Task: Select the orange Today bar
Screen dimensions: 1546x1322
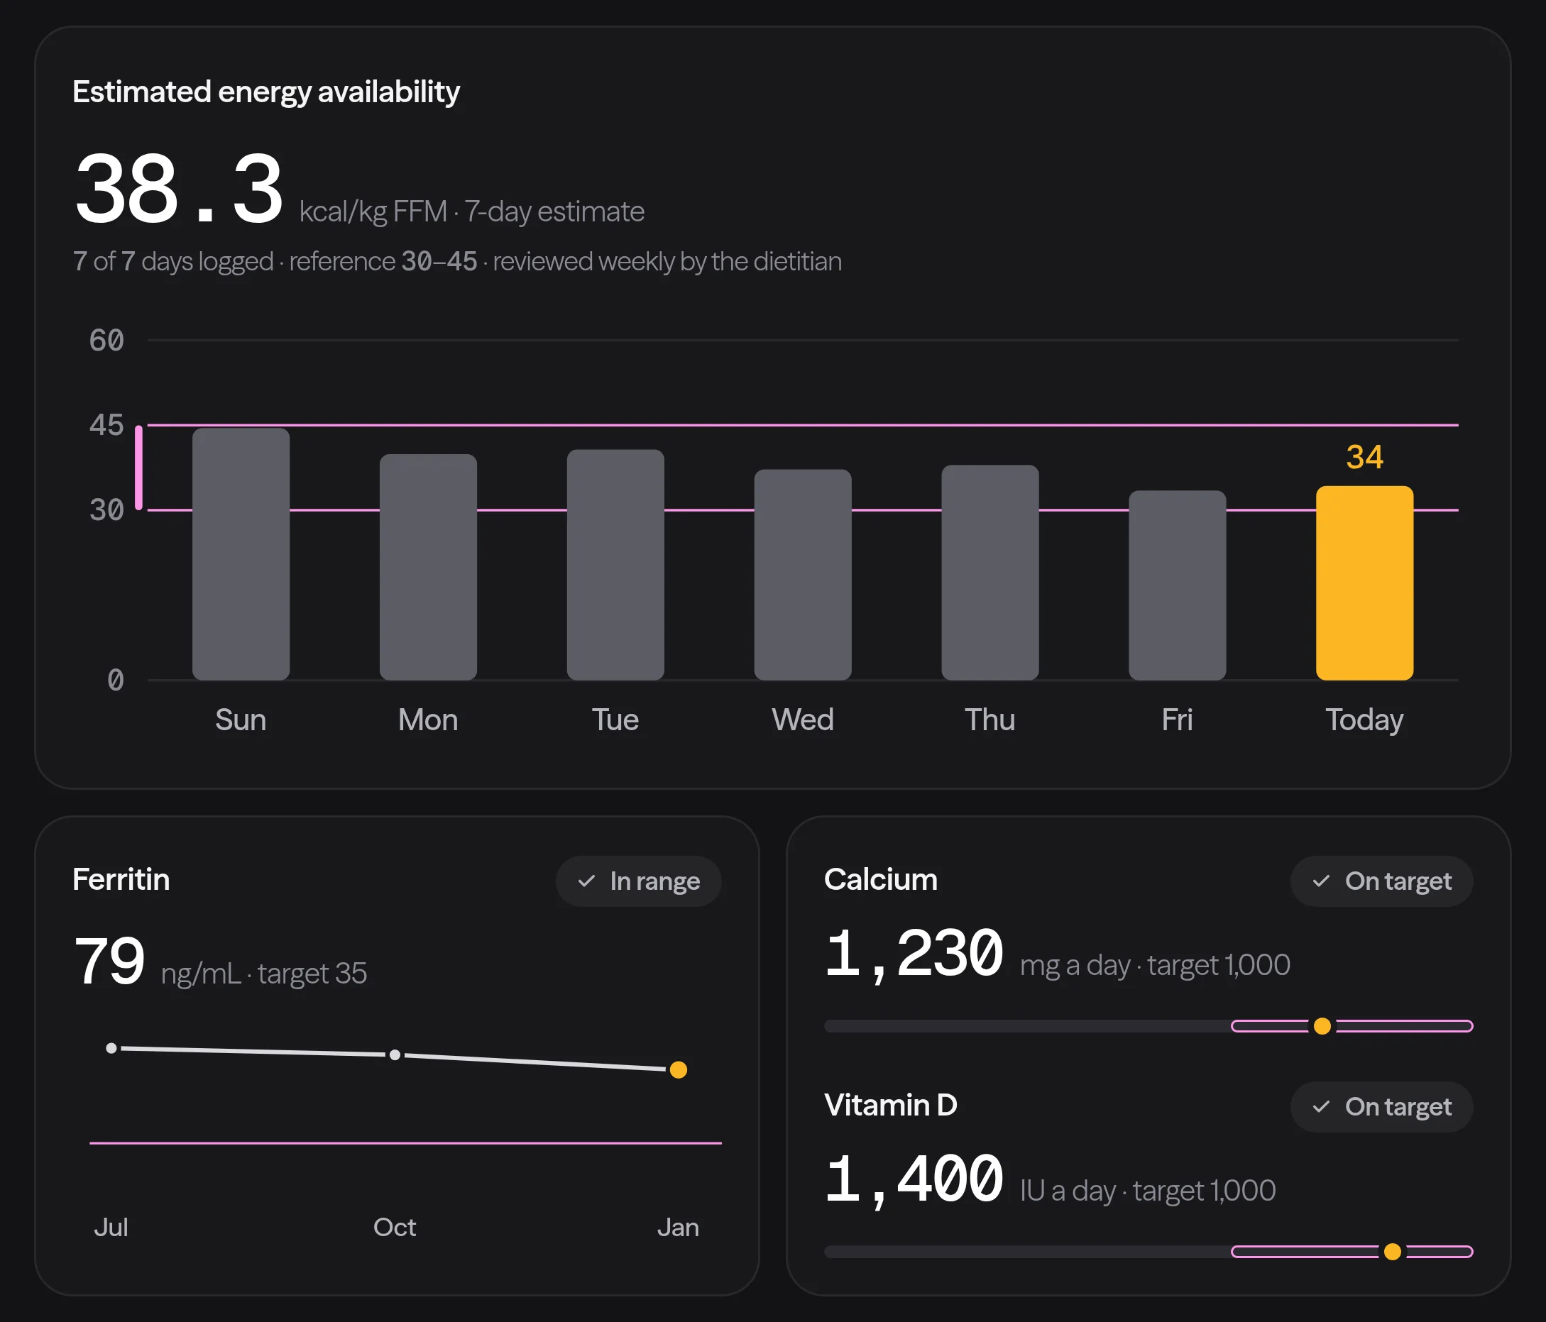Action: [1365, 583]
